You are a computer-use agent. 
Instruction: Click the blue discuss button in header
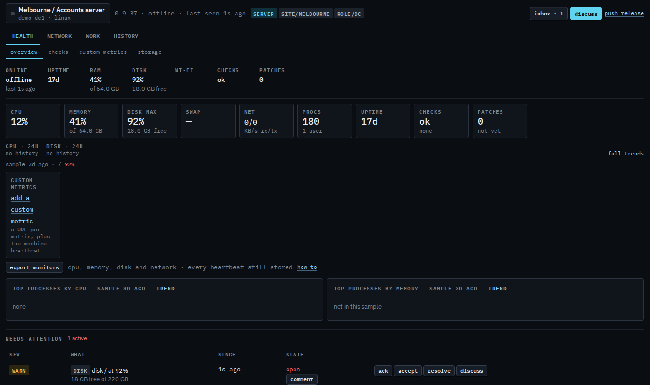click(586, 14)
